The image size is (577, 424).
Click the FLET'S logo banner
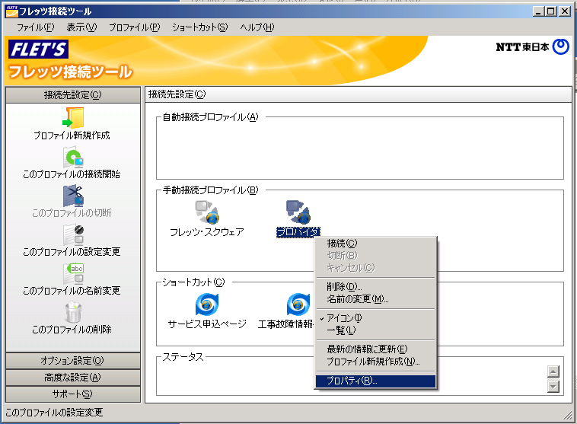[38, 49]
